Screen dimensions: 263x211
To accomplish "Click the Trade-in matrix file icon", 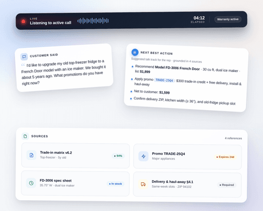I will (31, 155).
